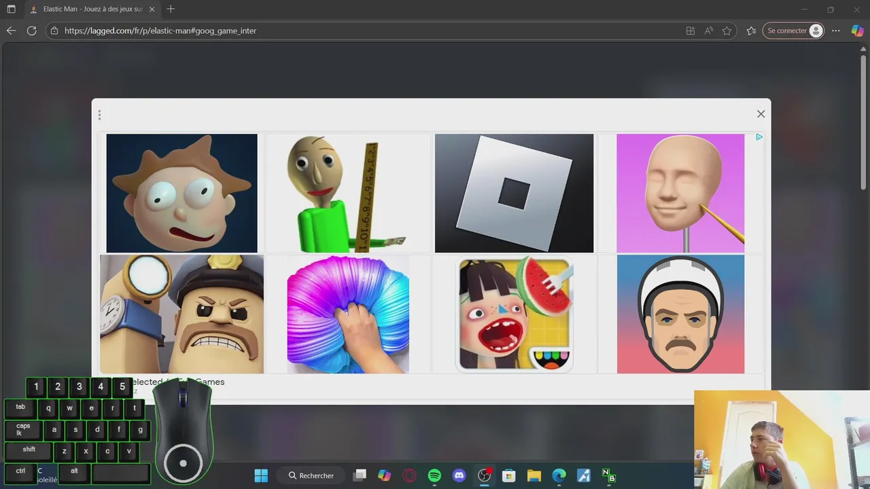This screenshot has height=489, width=870.
Task: Open the tab actions menu icon
Action: point(11,10)
